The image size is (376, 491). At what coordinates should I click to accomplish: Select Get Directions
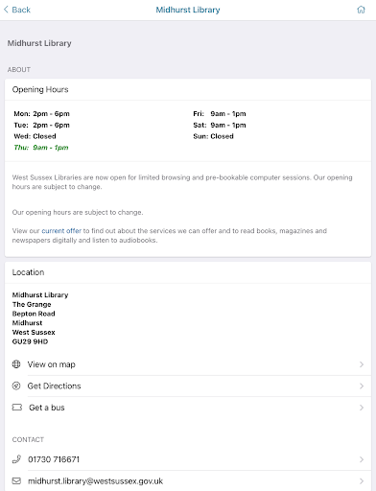click(188, 386)
